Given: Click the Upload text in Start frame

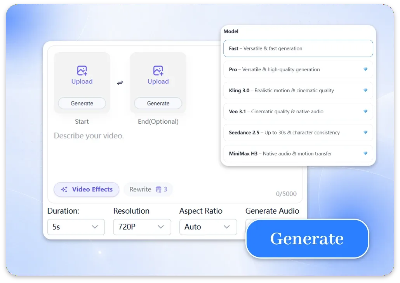Looking at the screenshot, I should [82, 81].
